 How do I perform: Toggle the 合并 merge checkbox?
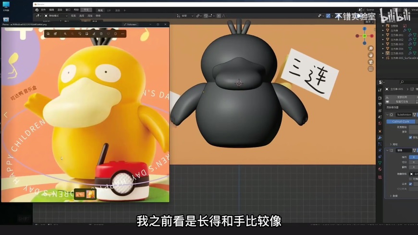pyautogui.click(x=410, y=184)
